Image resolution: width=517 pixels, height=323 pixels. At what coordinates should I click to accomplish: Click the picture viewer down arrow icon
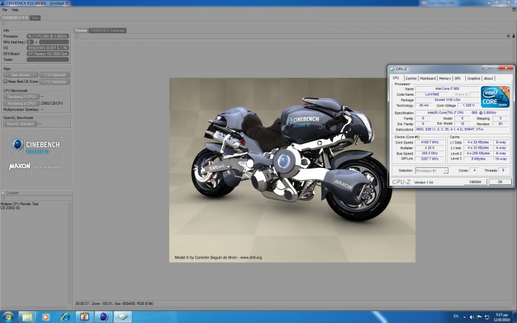513,36
